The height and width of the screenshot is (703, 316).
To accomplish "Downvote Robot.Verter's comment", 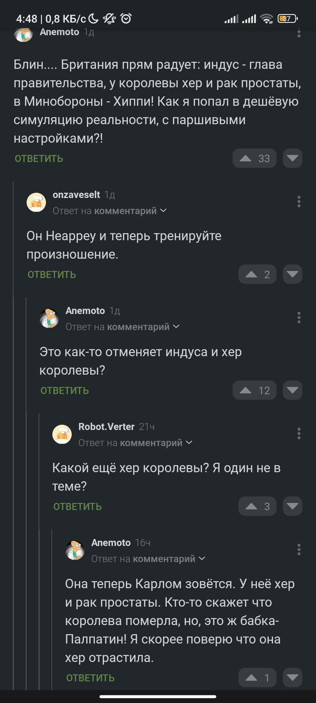I will coord(292,506).
